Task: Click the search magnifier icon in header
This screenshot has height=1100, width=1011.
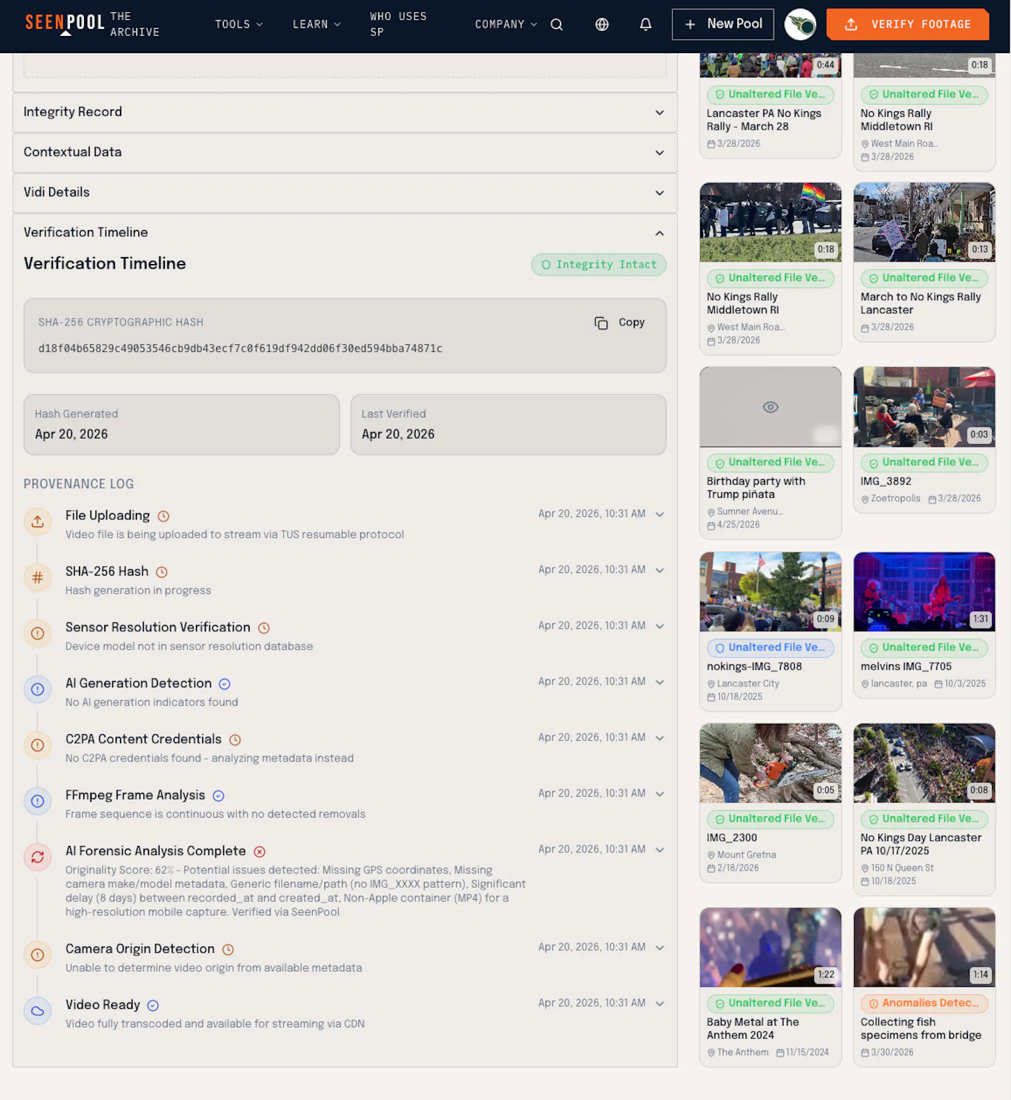Action: (x=556, y=25)
